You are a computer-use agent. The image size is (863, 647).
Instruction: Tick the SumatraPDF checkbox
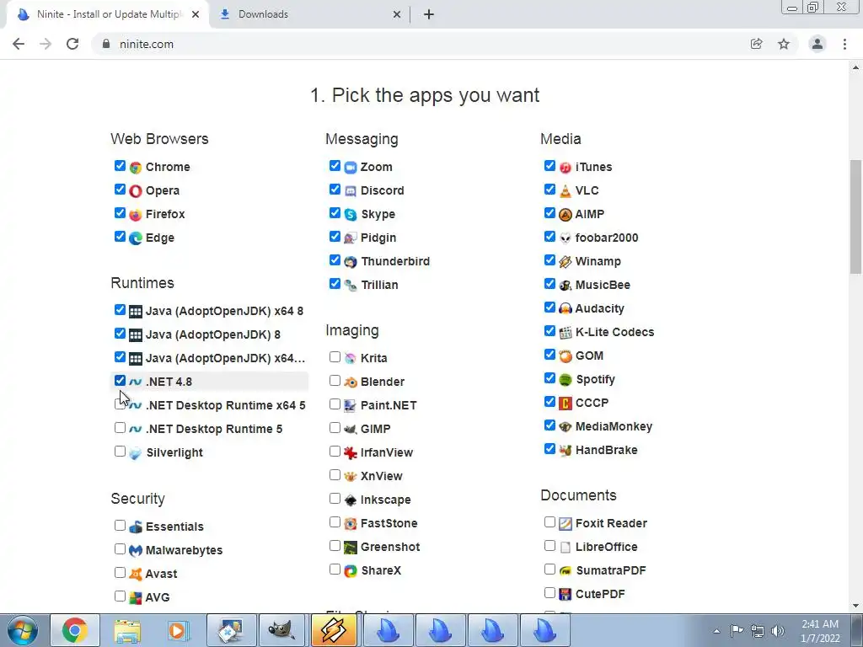(x=549, y=569)
